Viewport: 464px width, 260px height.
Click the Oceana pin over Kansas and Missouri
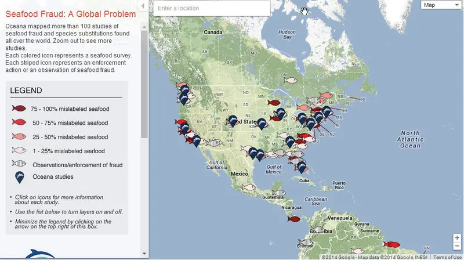click(262, 124)
